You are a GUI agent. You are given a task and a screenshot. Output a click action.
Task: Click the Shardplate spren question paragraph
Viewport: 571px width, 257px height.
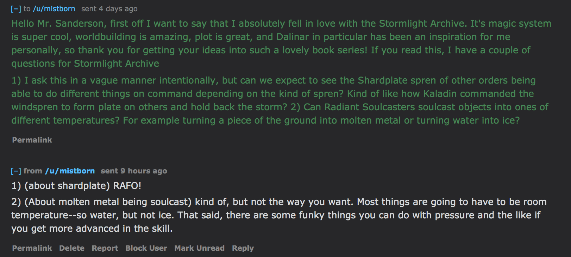tap(280, 100)
